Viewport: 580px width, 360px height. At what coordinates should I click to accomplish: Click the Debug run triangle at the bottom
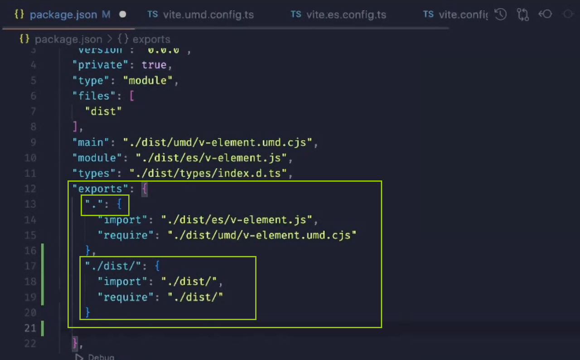click(x=78, y=357)
